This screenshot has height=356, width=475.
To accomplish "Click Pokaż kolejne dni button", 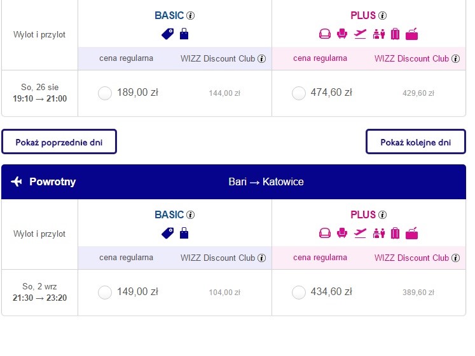I will 416,142.
